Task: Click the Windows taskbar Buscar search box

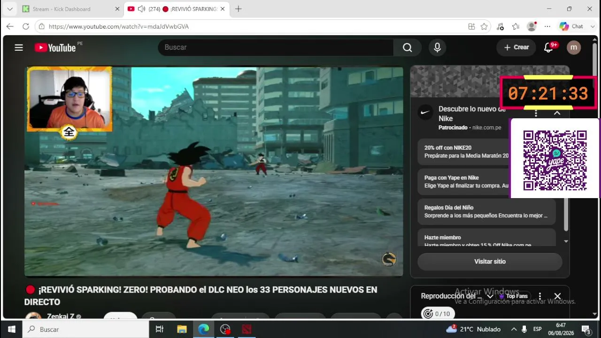Action: (x=86, y=329)
